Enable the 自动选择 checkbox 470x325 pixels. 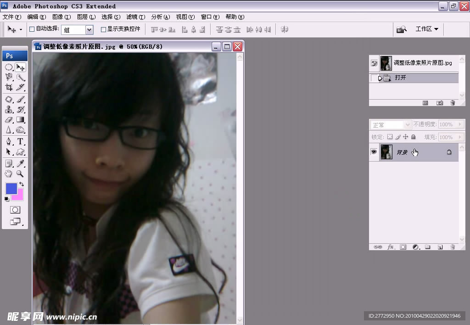(x=32, y=29)
